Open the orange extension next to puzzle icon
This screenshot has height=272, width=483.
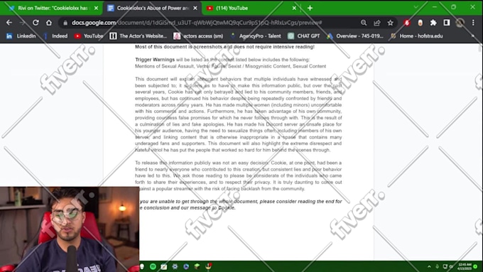tap(420, 23)
